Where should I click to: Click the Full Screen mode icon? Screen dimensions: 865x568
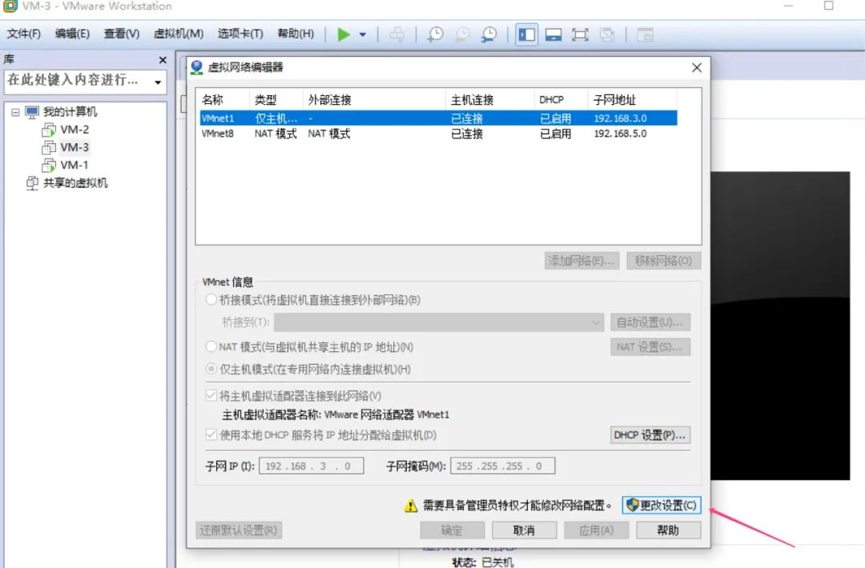[580, 34]
